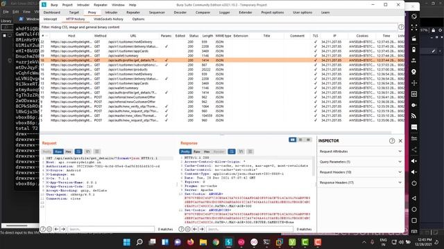
Task: Sort history by Status column header
Action: click(x=194, y=36)
